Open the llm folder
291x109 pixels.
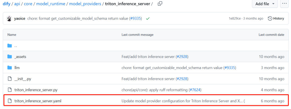click(17, 68)
